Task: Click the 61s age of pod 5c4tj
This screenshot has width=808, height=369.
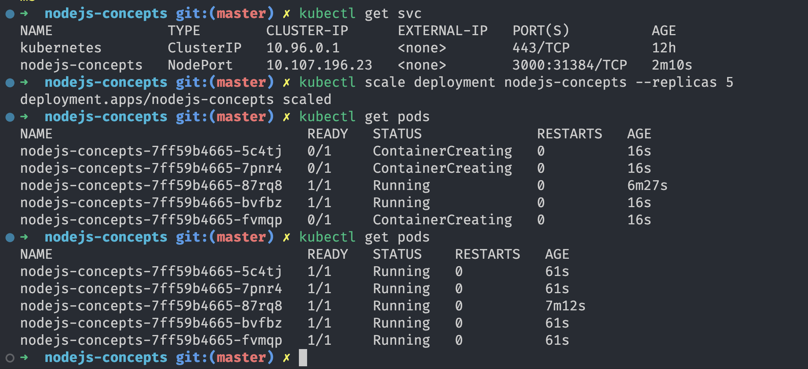Action: click(x=557, y=271)
